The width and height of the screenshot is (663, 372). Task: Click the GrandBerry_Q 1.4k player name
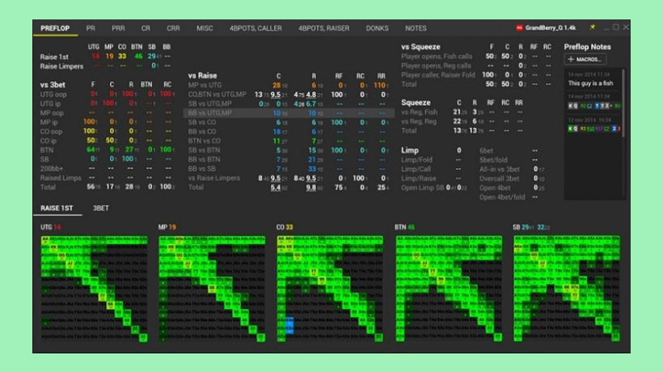pos(551,27)
